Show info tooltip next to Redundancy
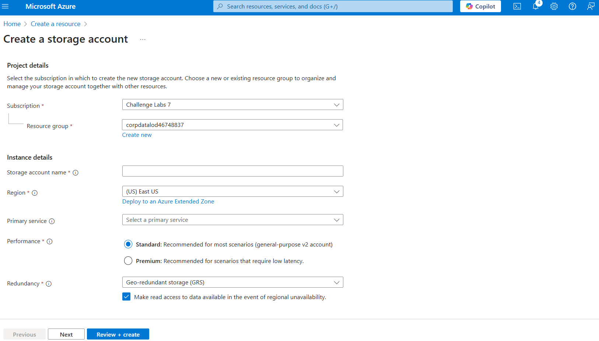 coord(49,284)
